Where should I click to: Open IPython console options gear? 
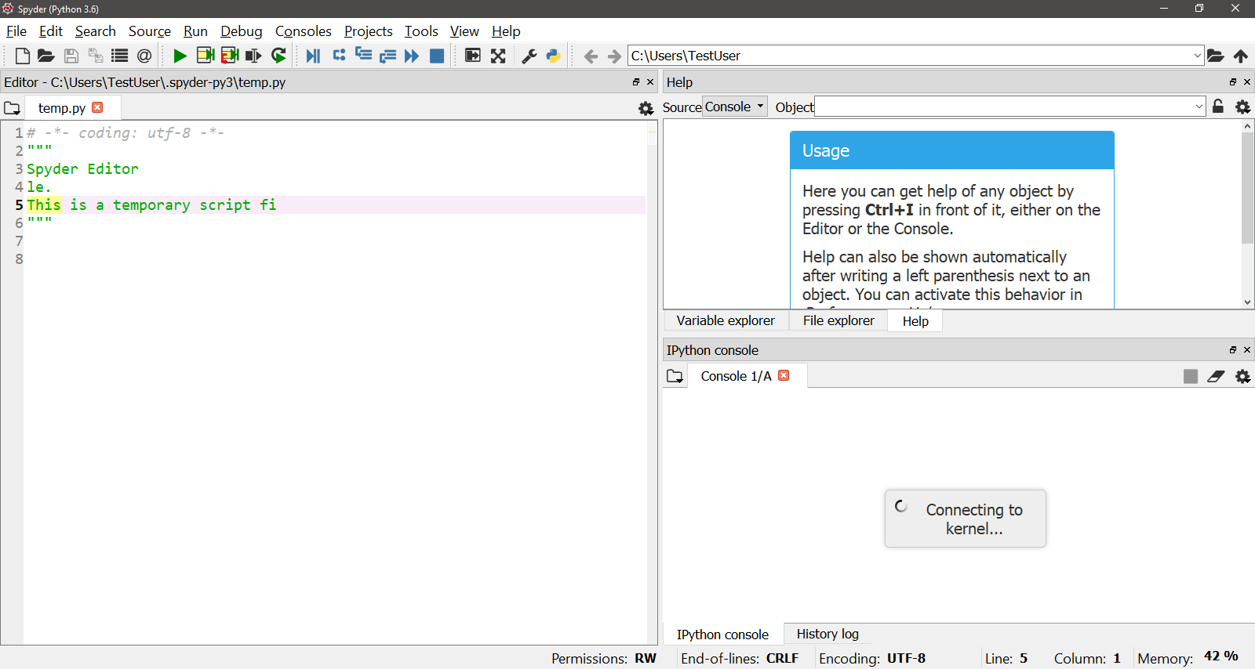[x=1243, y=376]
